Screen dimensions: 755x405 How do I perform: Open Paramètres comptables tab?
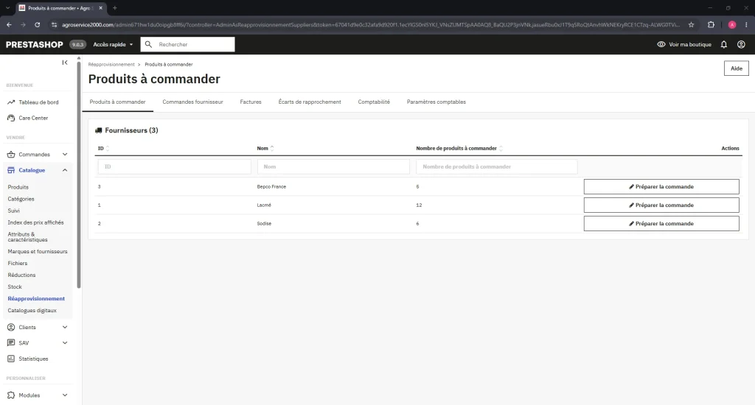[x=436, y=102]
